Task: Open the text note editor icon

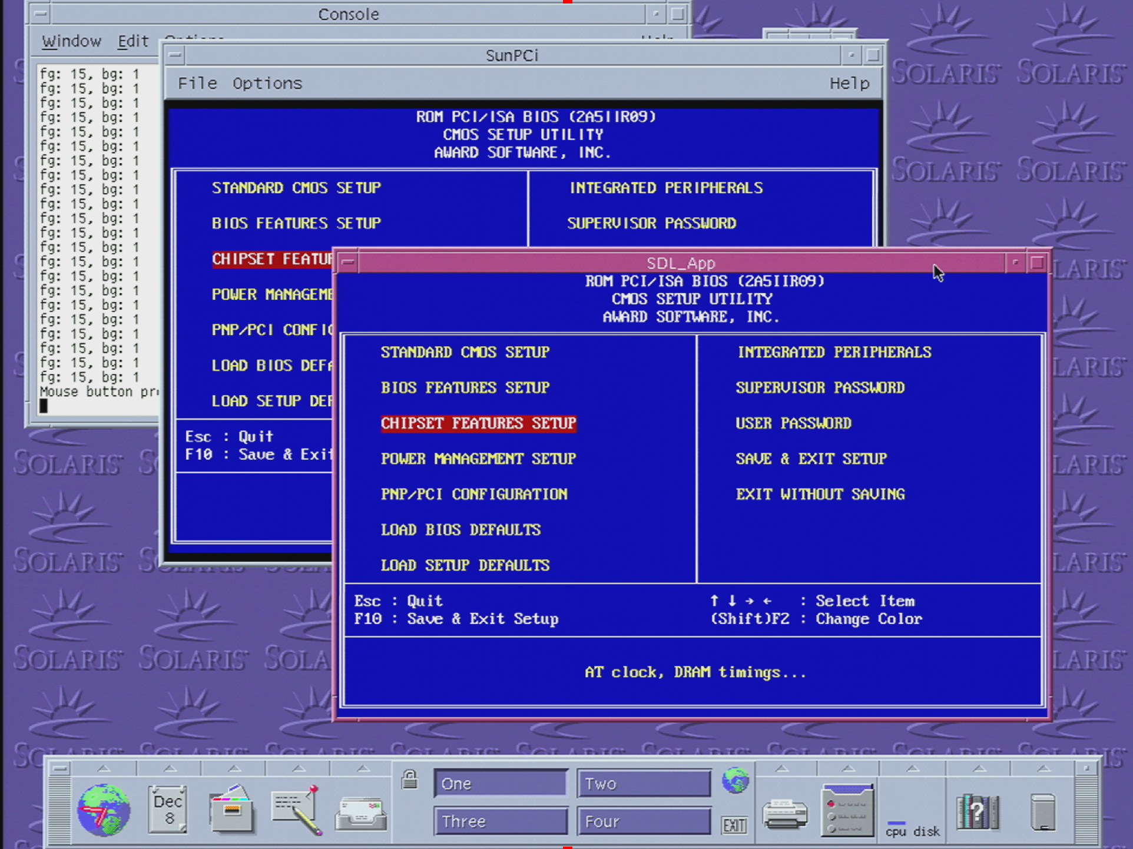Action: pyautogui.click(x=296, y=810)
